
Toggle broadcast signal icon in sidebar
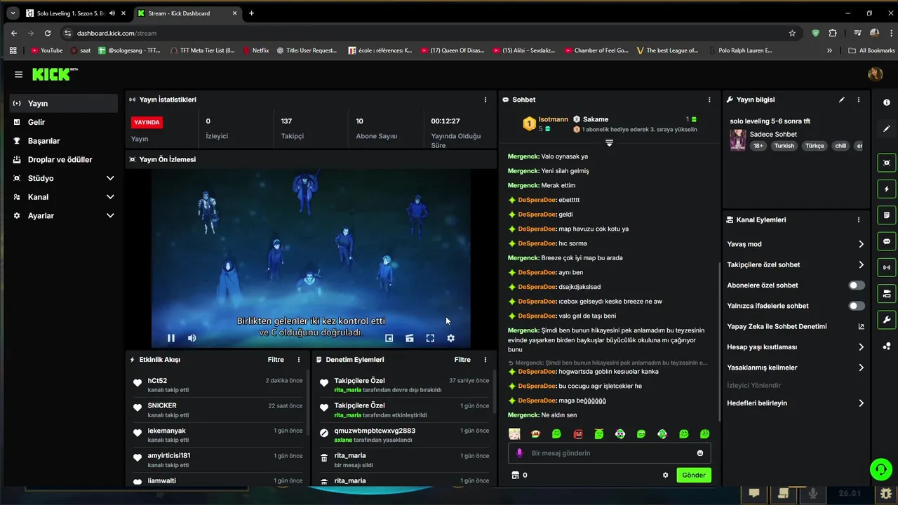(887, 267)
